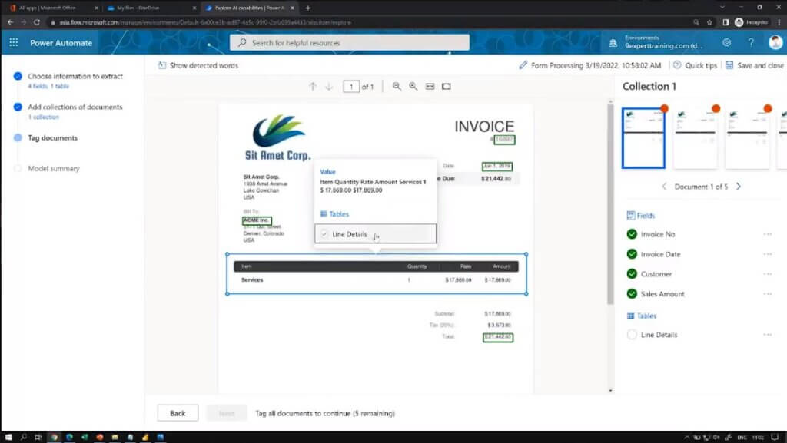
Task: Click the Incognito profile indicator
Action: tap(752, 22)
